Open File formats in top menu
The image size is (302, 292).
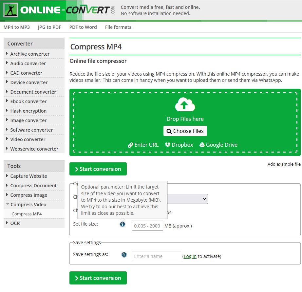118,27
